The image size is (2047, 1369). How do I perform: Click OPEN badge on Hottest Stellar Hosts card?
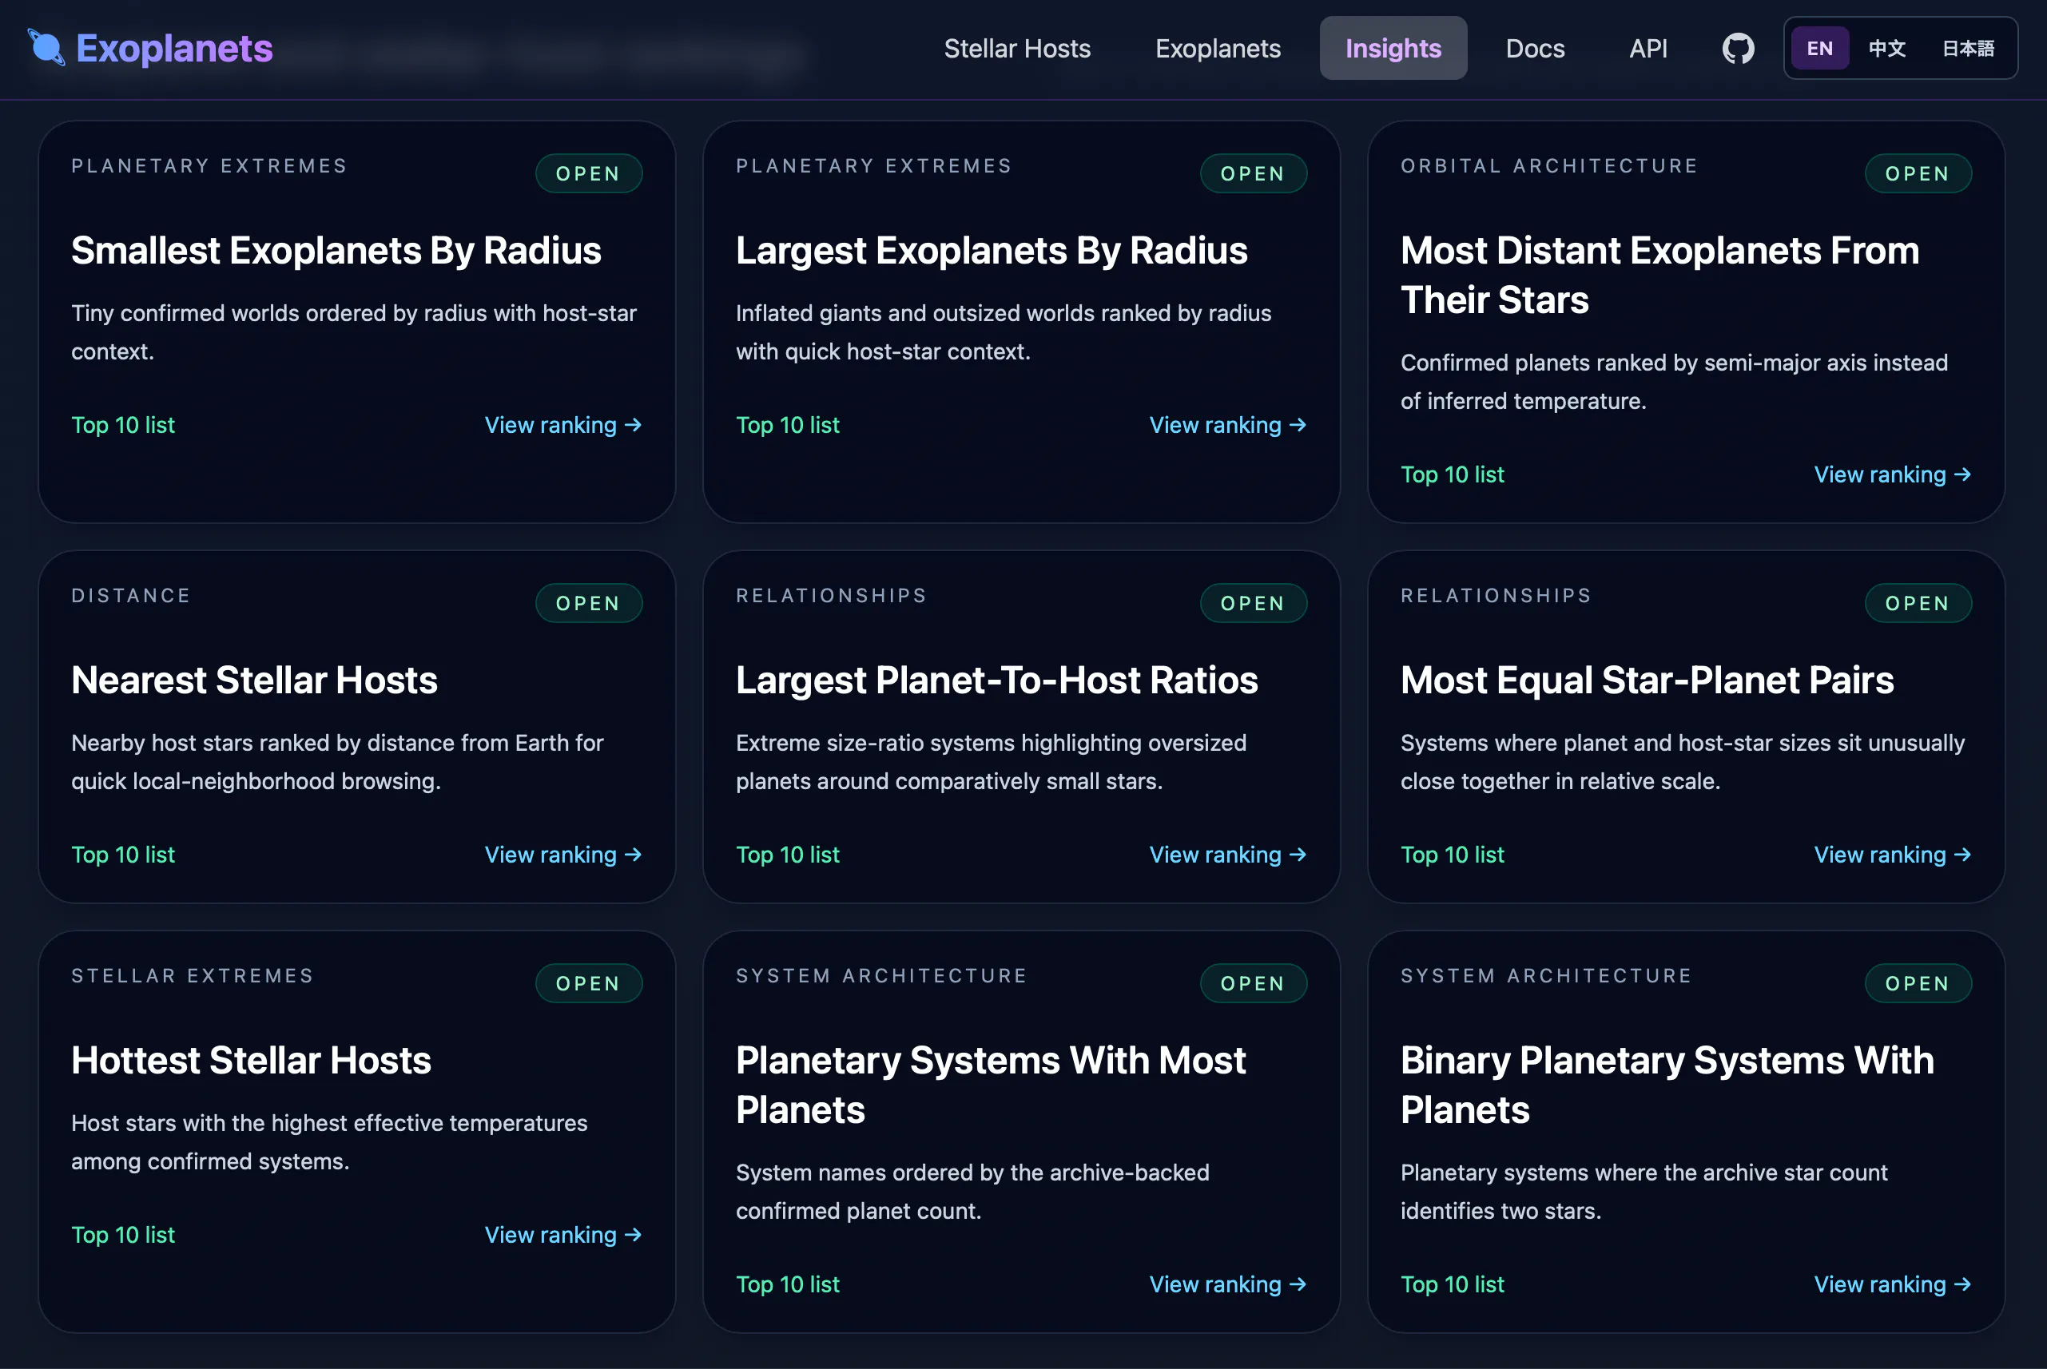589,983
